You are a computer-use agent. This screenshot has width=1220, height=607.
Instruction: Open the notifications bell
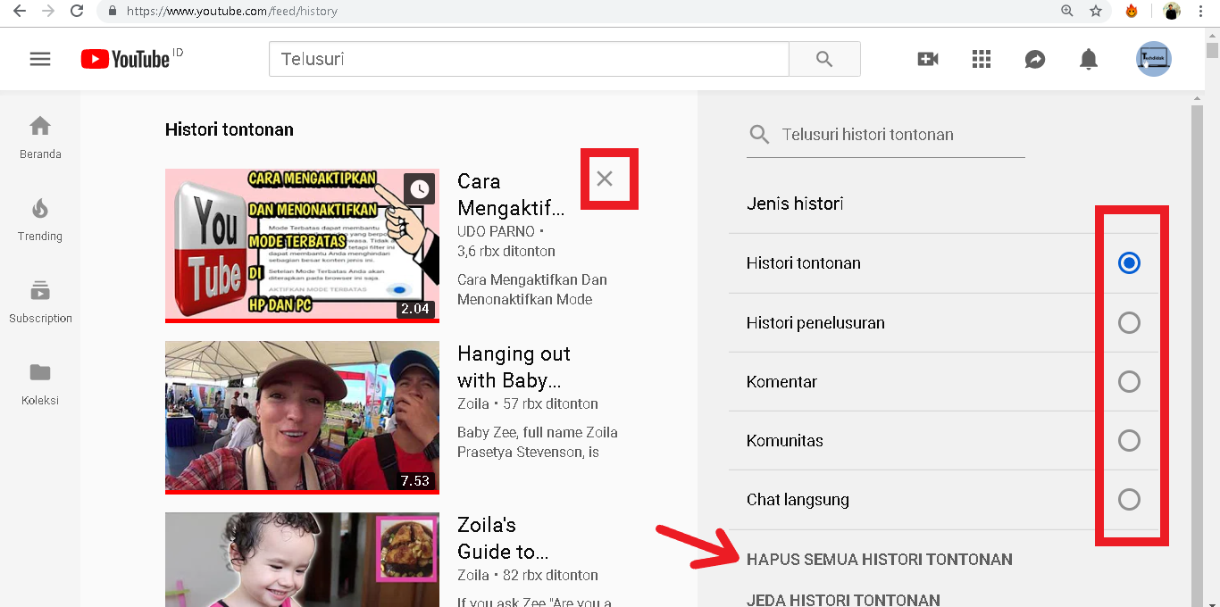[x=1089, y=59]
